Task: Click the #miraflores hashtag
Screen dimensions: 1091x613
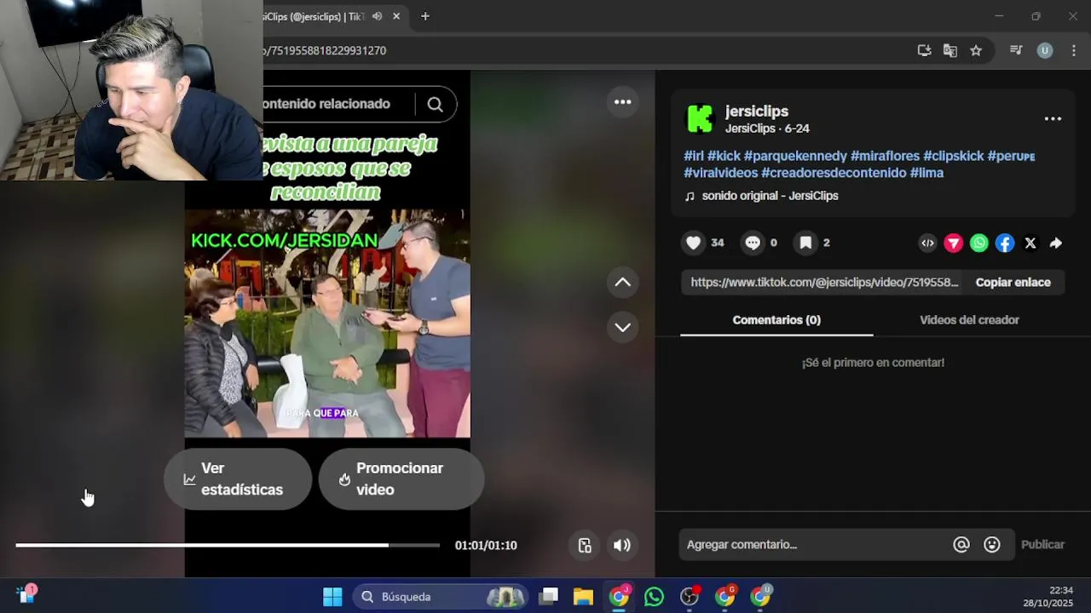Action: pos(885,157)
